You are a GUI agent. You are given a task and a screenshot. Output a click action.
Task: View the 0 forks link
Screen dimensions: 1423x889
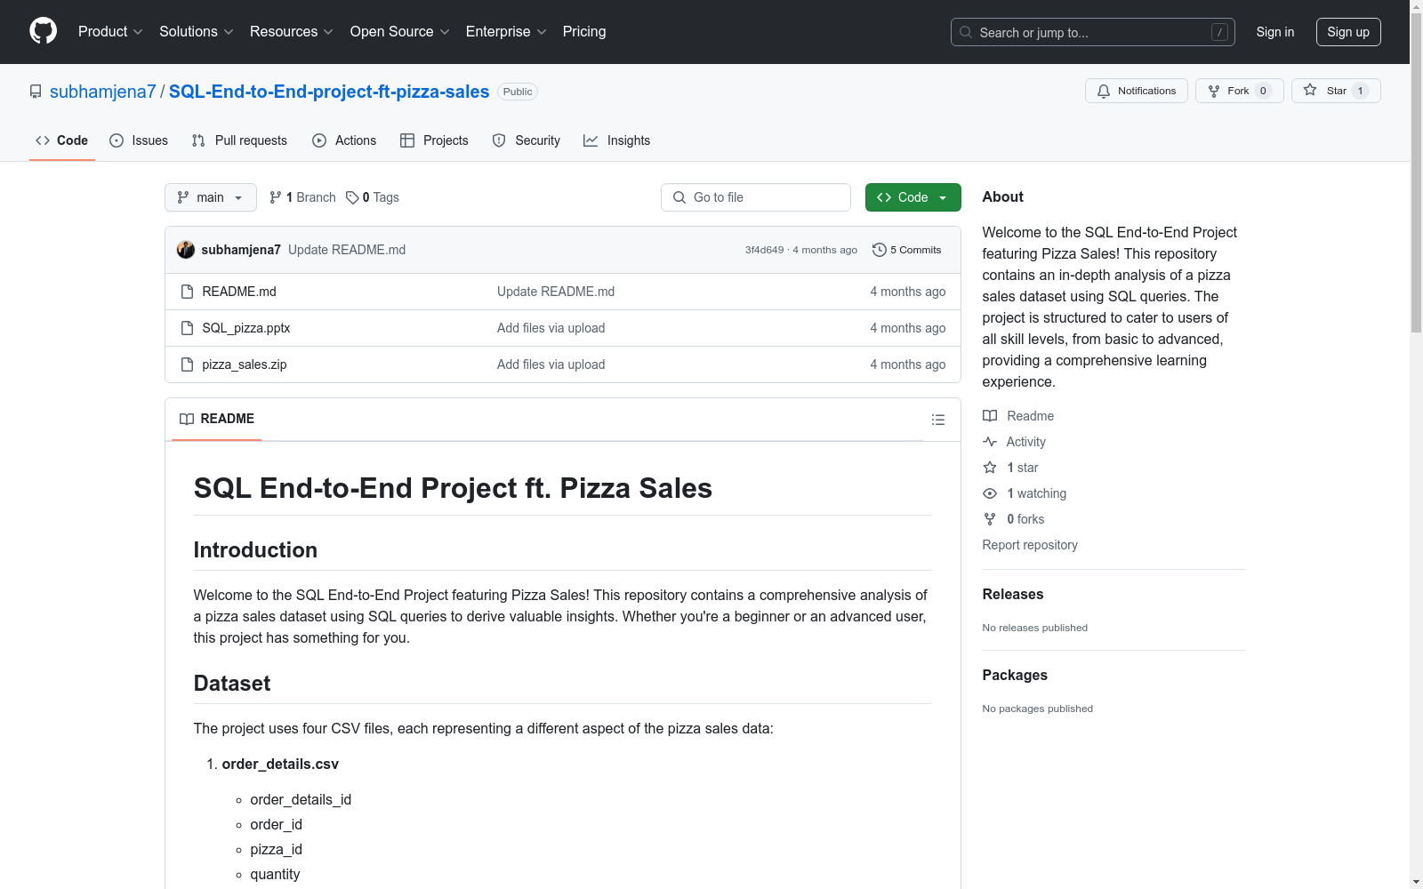pyautogui.click(x=1014, y=519)
